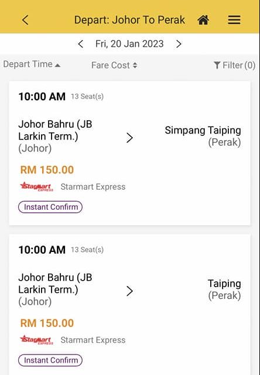Open the Filter (0) funnel option
This screenshot has width=260, height=375.
click(x=234, y=65)
